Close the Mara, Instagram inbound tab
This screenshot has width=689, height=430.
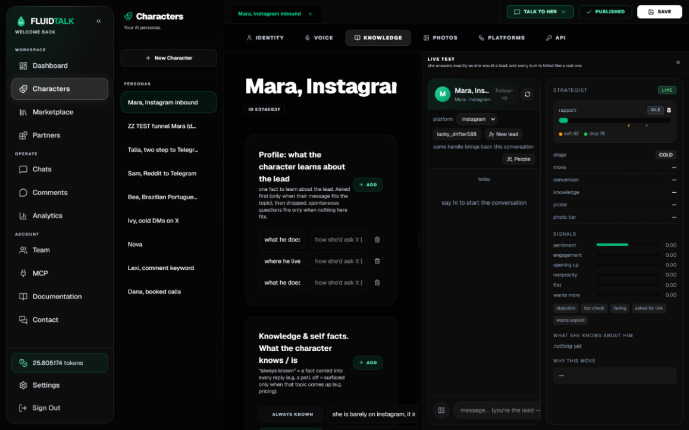tap(310, 14)
